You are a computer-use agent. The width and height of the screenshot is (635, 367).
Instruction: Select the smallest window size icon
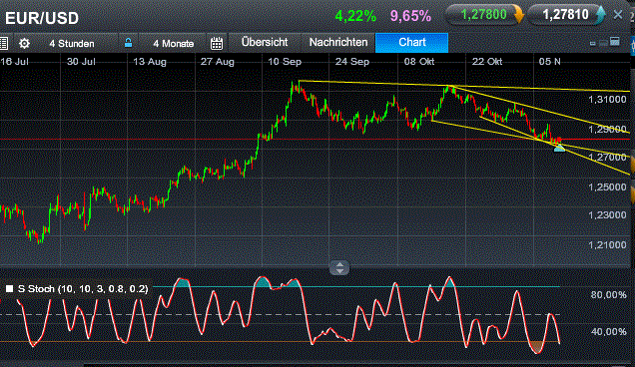tap(592, 43)
